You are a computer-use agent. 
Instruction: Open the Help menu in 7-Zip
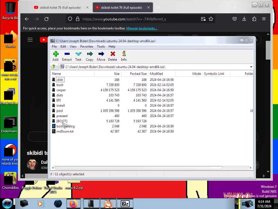point(112,47)
